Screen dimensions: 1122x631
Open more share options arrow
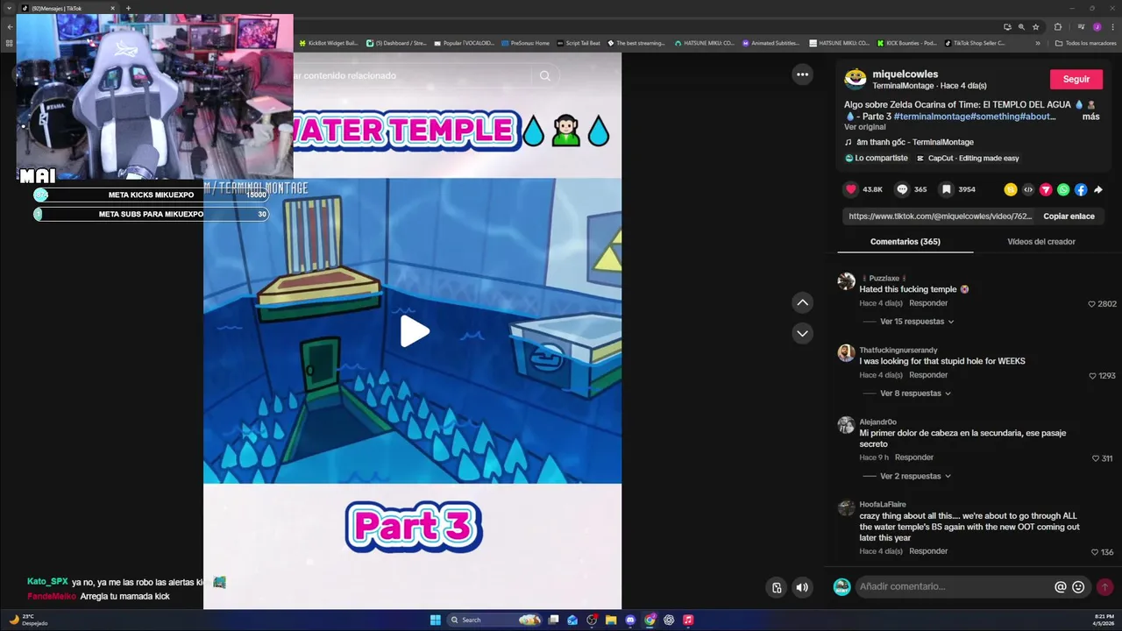pyautogui.click(x=1098, y=189)
